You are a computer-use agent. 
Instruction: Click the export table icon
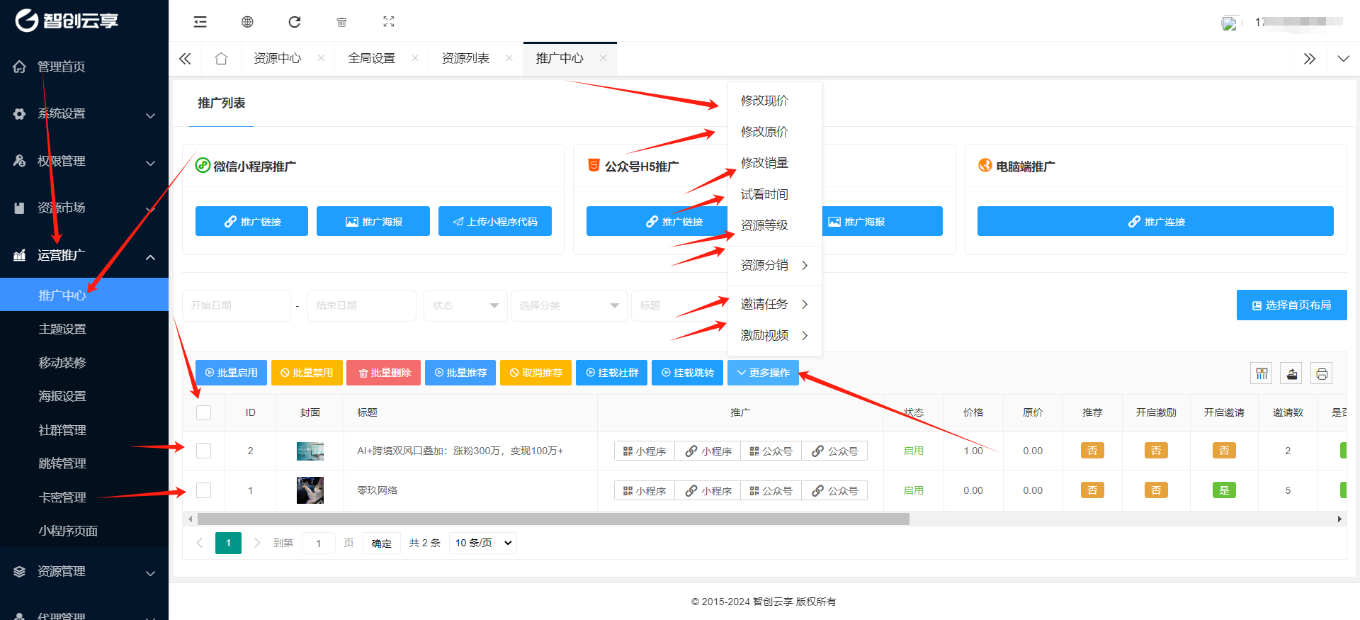tap(1292, 373)
